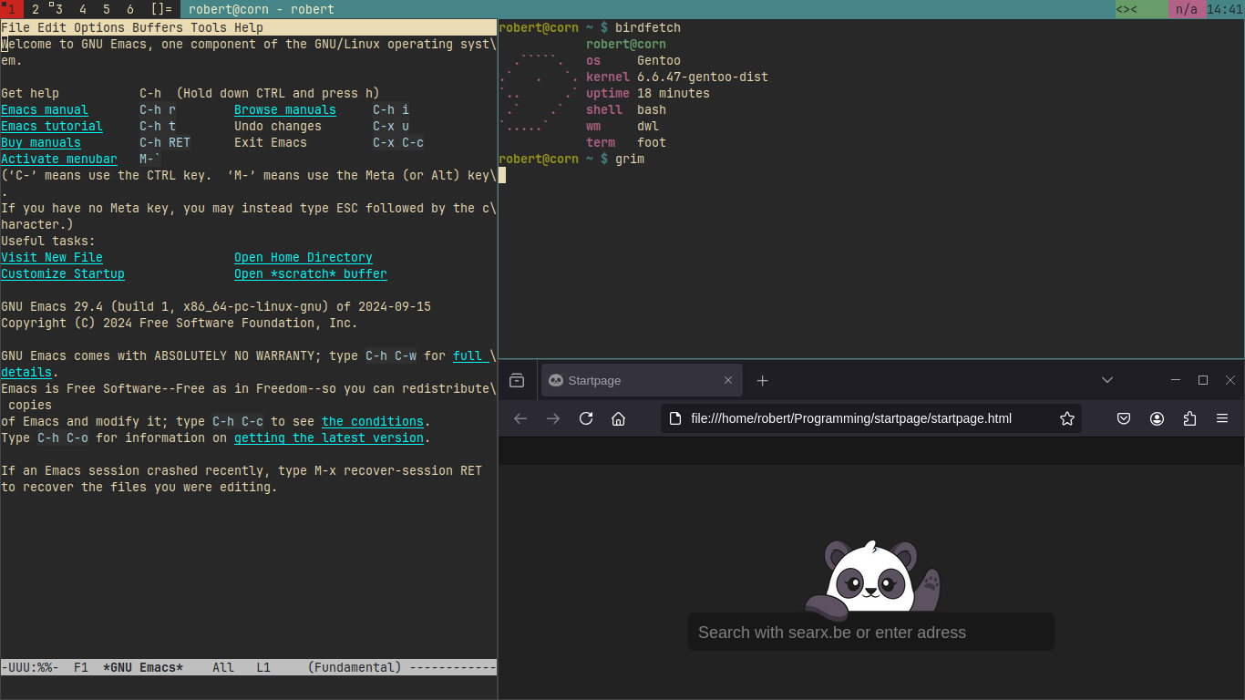The width and height of the screenshot is (1245, 700).
Task: Click the 'details' warranty link
Action: pyautogui.click(x=26, y=372)
